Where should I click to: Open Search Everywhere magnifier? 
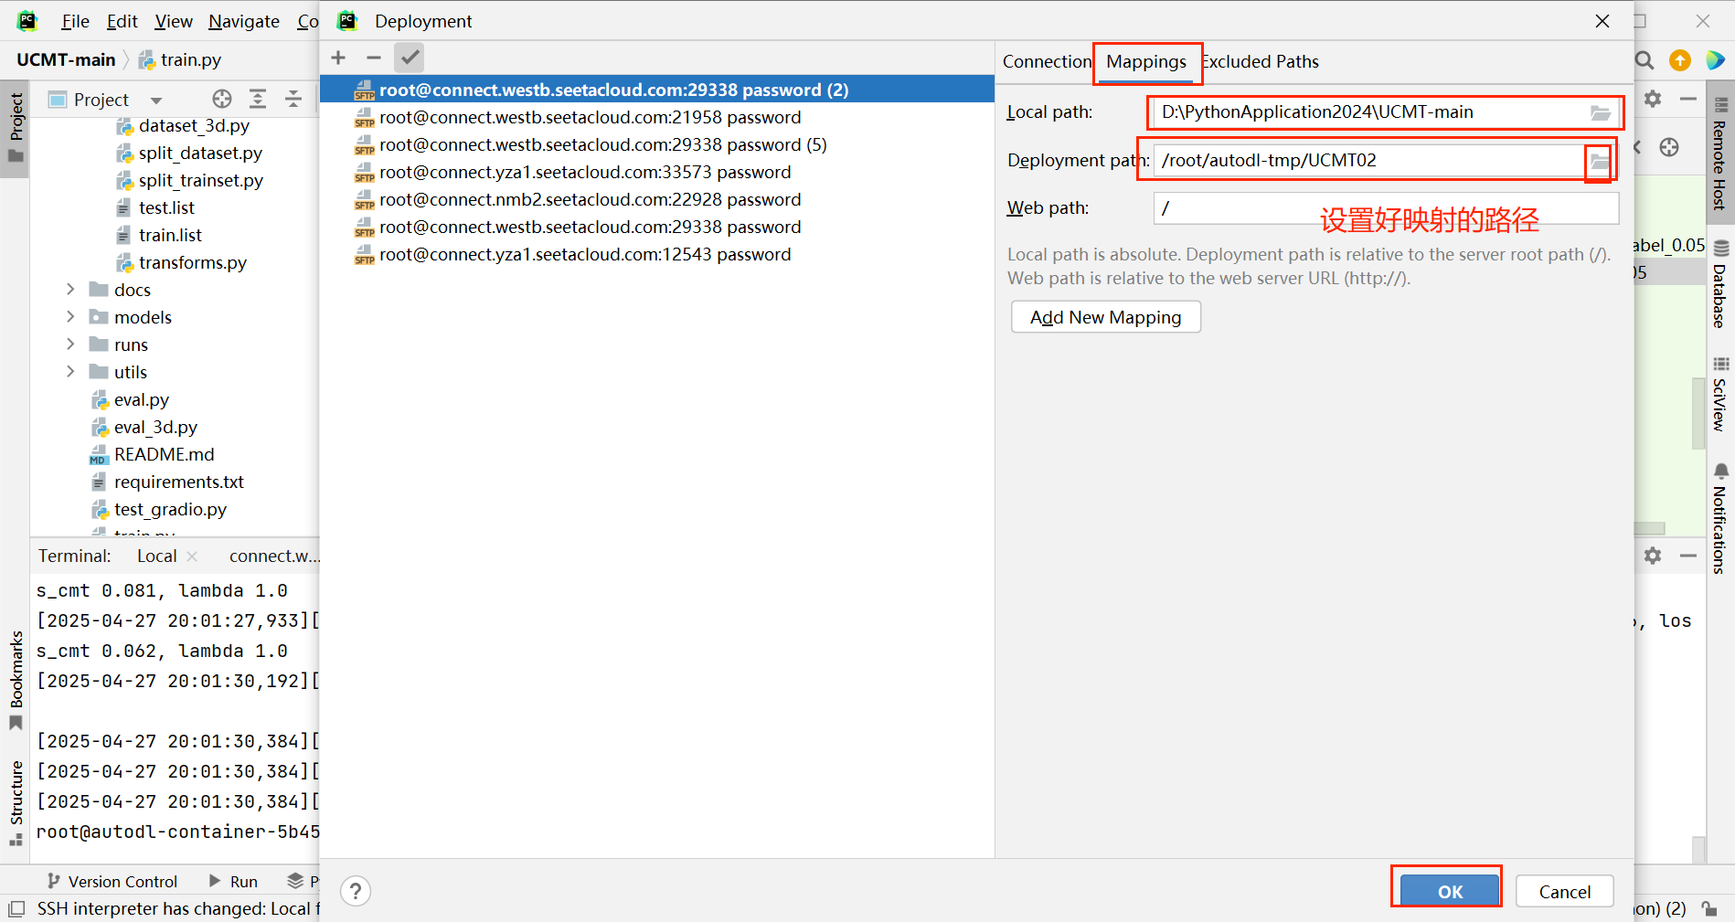pos(1644,59)
